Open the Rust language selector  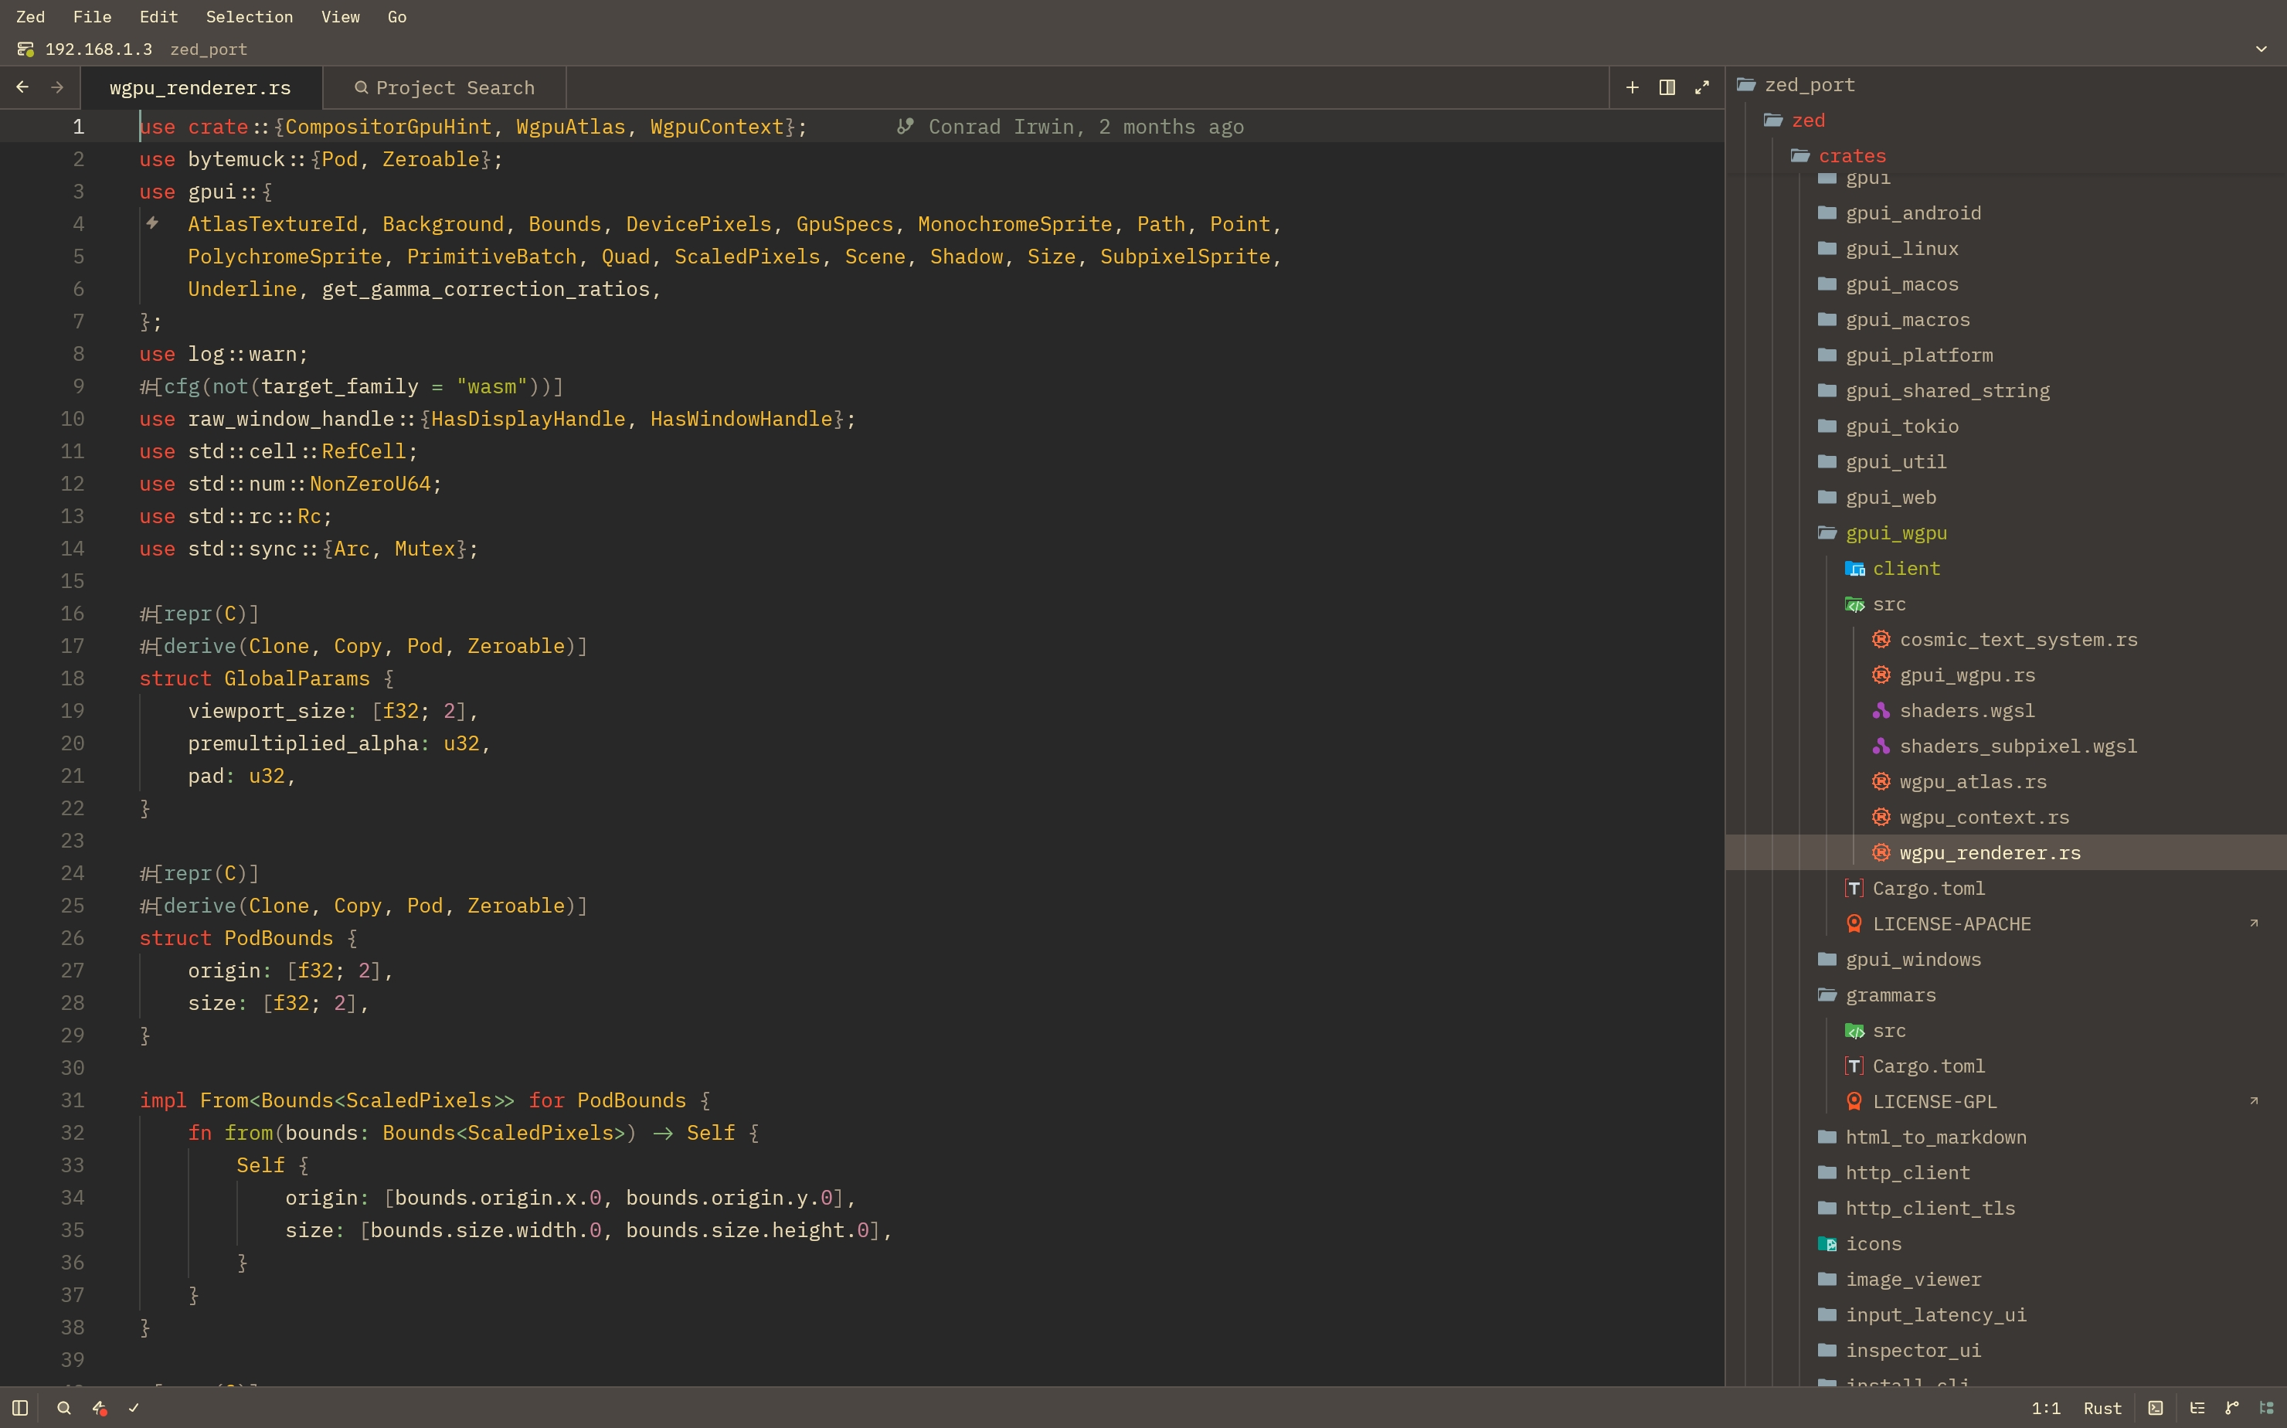point(2102,1408)
